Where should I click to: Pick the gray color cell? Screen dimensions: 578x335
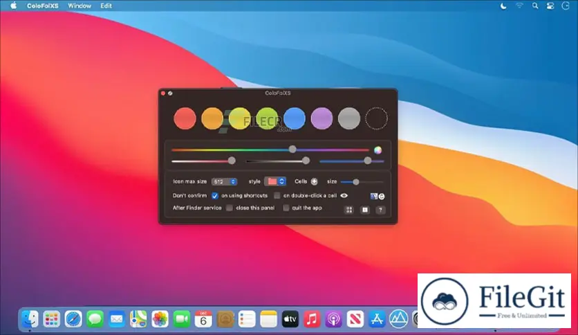[x=348, y=118]
